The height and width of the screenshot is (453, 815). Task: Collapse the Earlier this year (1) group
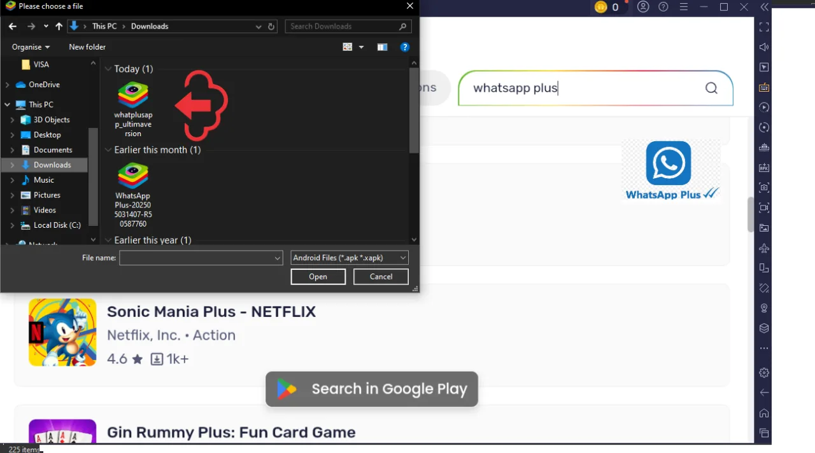tap(108, 240)
